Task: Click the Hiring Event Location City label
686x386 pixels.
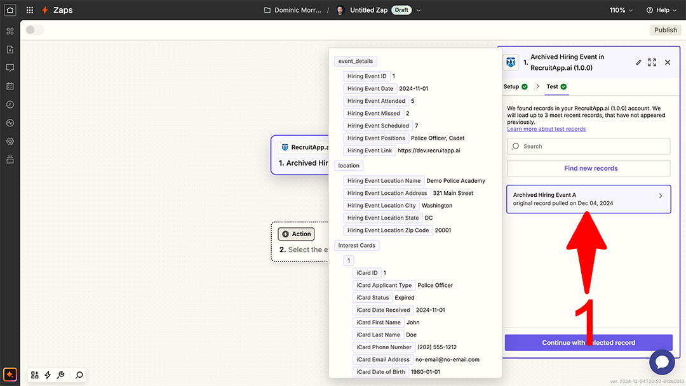Action: [382, 206]
